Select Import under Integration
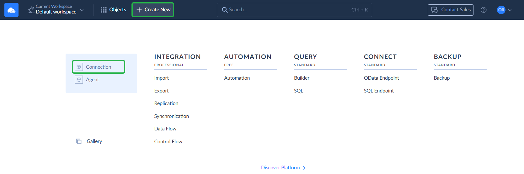Viewport: 524px width, 174px height. 161,78
